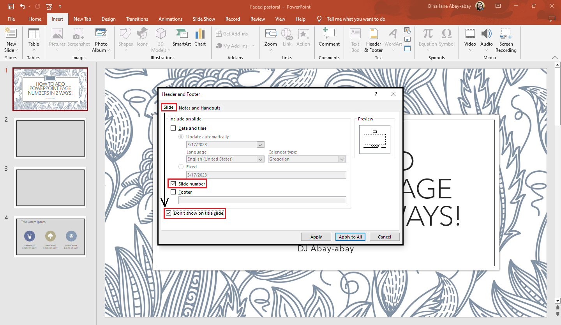Select slide 4 thumbnail in the panel
561x325 pixels.
50,236
